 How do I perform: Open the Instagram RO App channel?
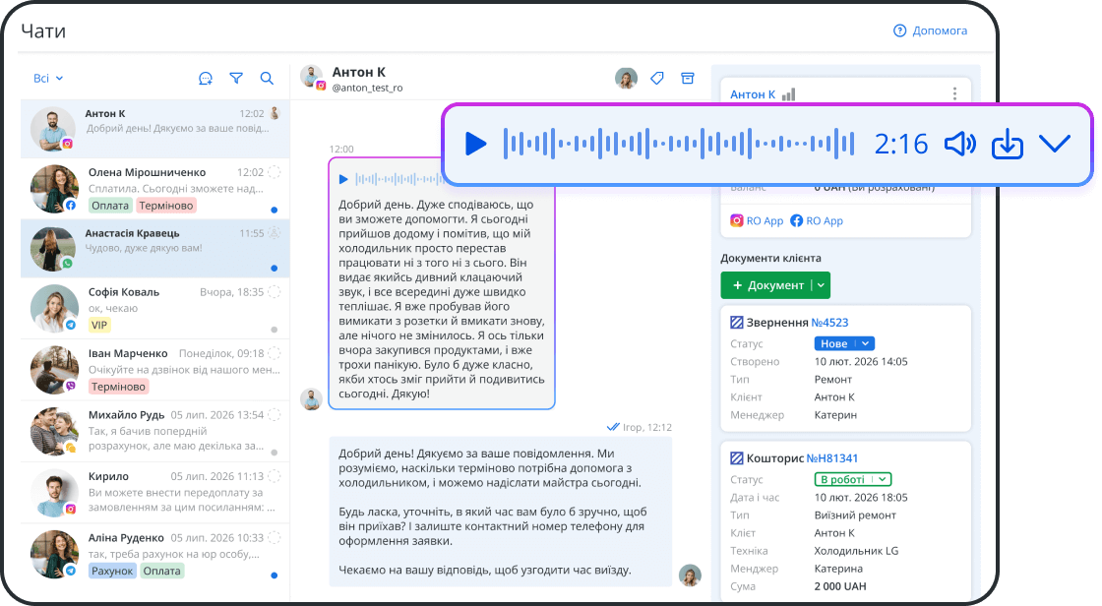pyautogui.click(x=756, y=220)
